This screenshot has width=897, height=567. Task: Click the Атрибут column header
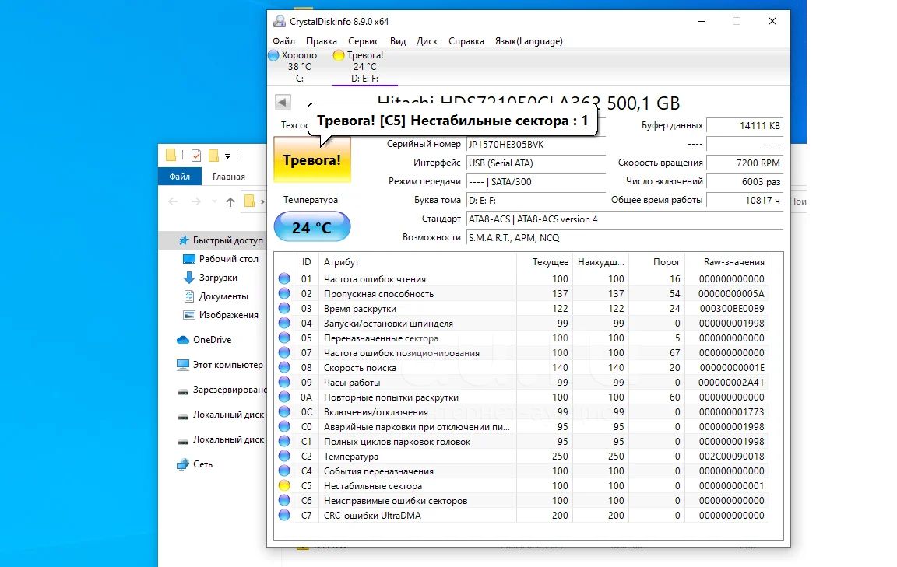click(x=417, y=262)
